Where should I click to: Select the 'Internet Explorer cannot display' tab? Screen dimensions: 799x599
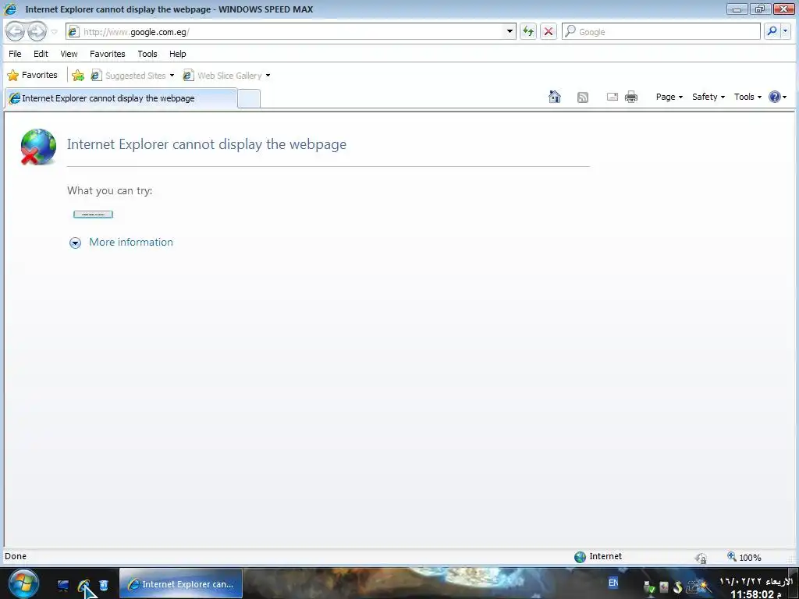[x=121, y=98]
